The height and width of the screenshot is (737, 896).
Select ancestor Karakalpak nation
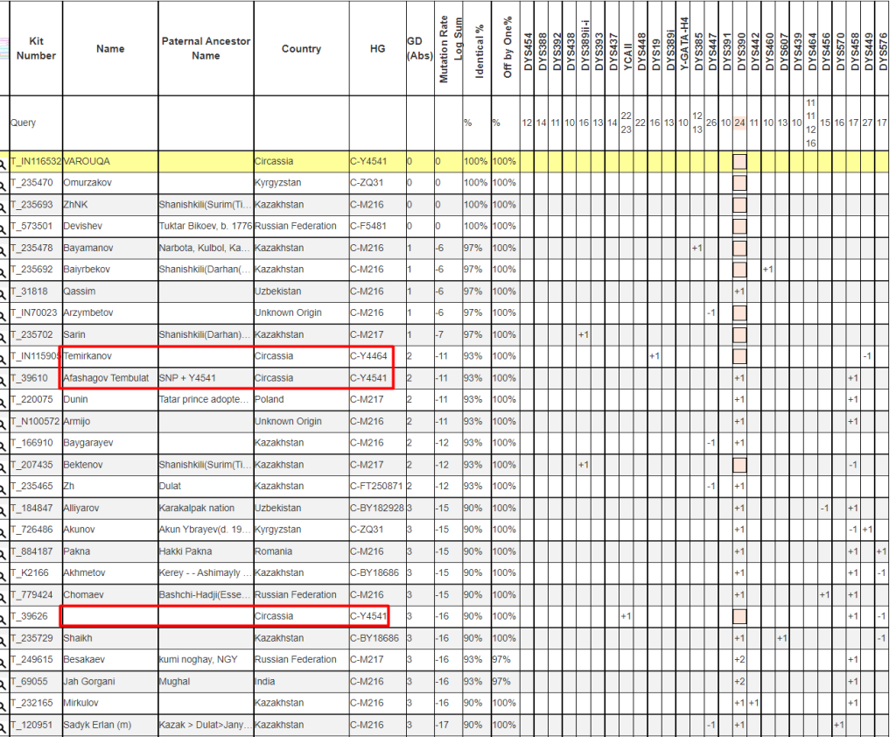tap(197, 509)
